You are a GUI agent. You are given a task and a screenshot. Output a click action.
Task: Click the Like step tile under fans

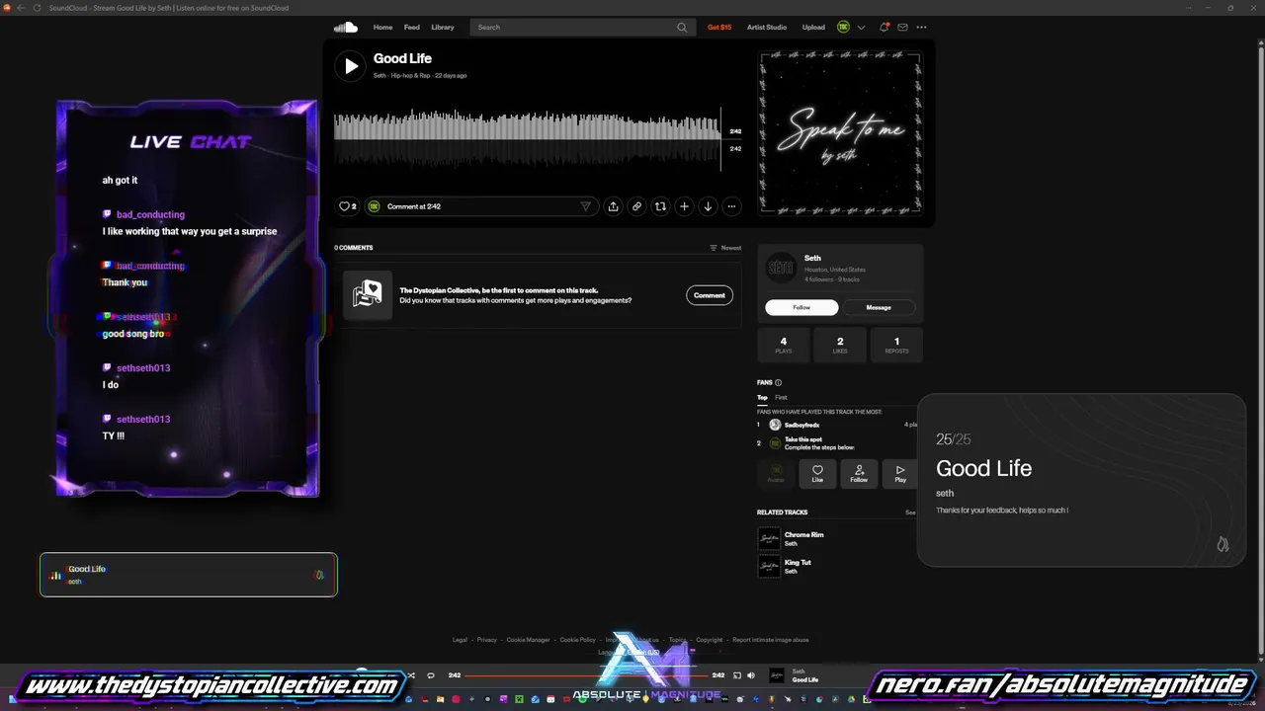817,474
